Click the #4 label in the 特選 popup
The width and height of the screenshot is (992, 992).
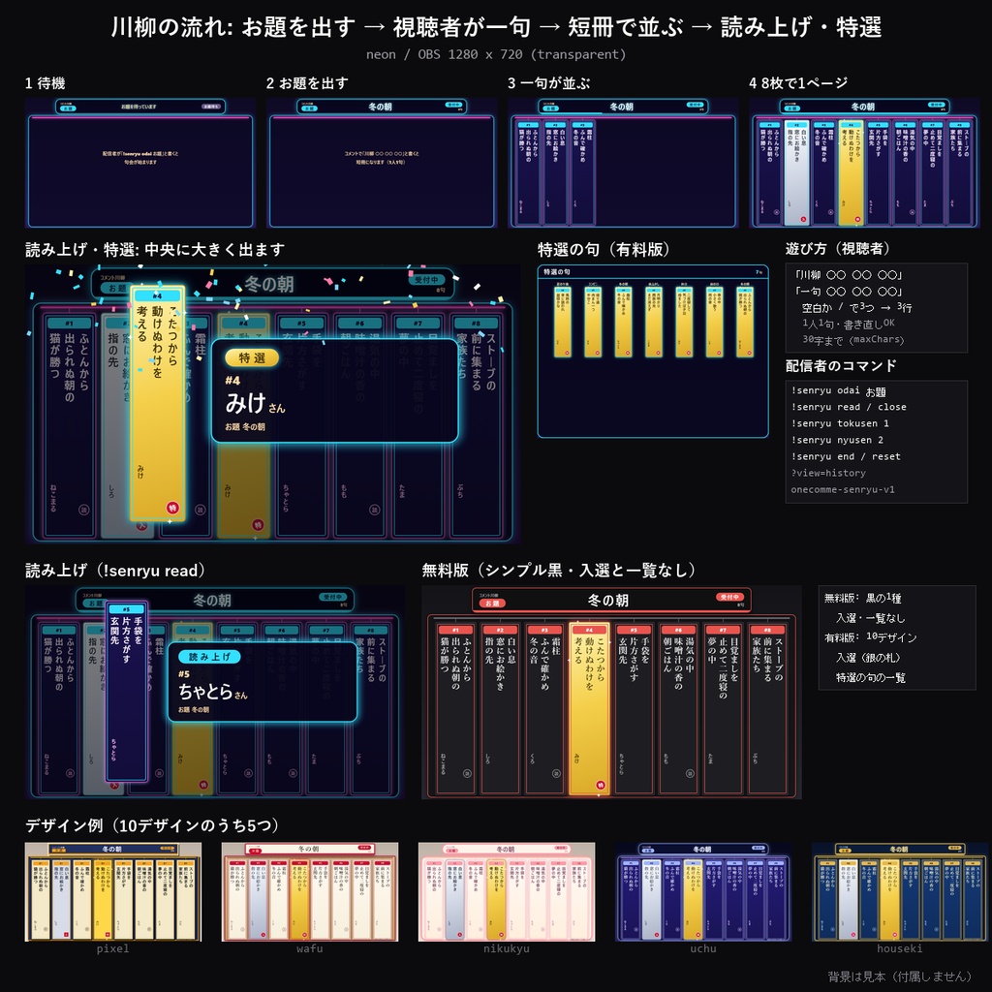coord(232,380)
